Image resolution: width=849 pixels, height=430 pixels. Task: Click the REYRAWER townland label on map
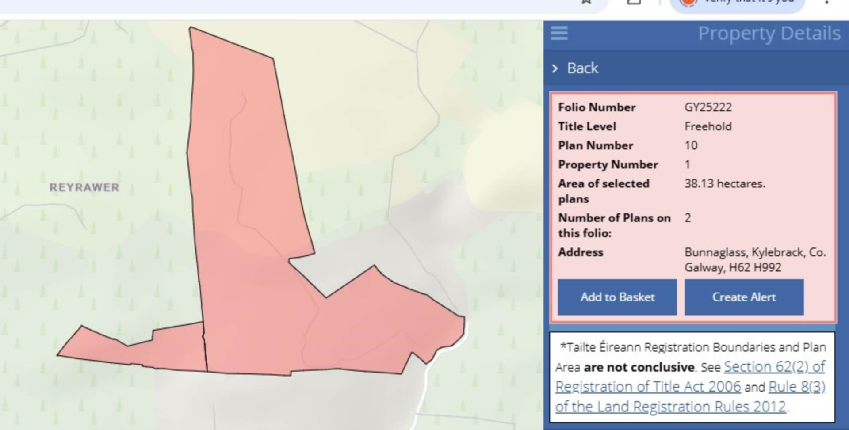(x=84, y=187)
